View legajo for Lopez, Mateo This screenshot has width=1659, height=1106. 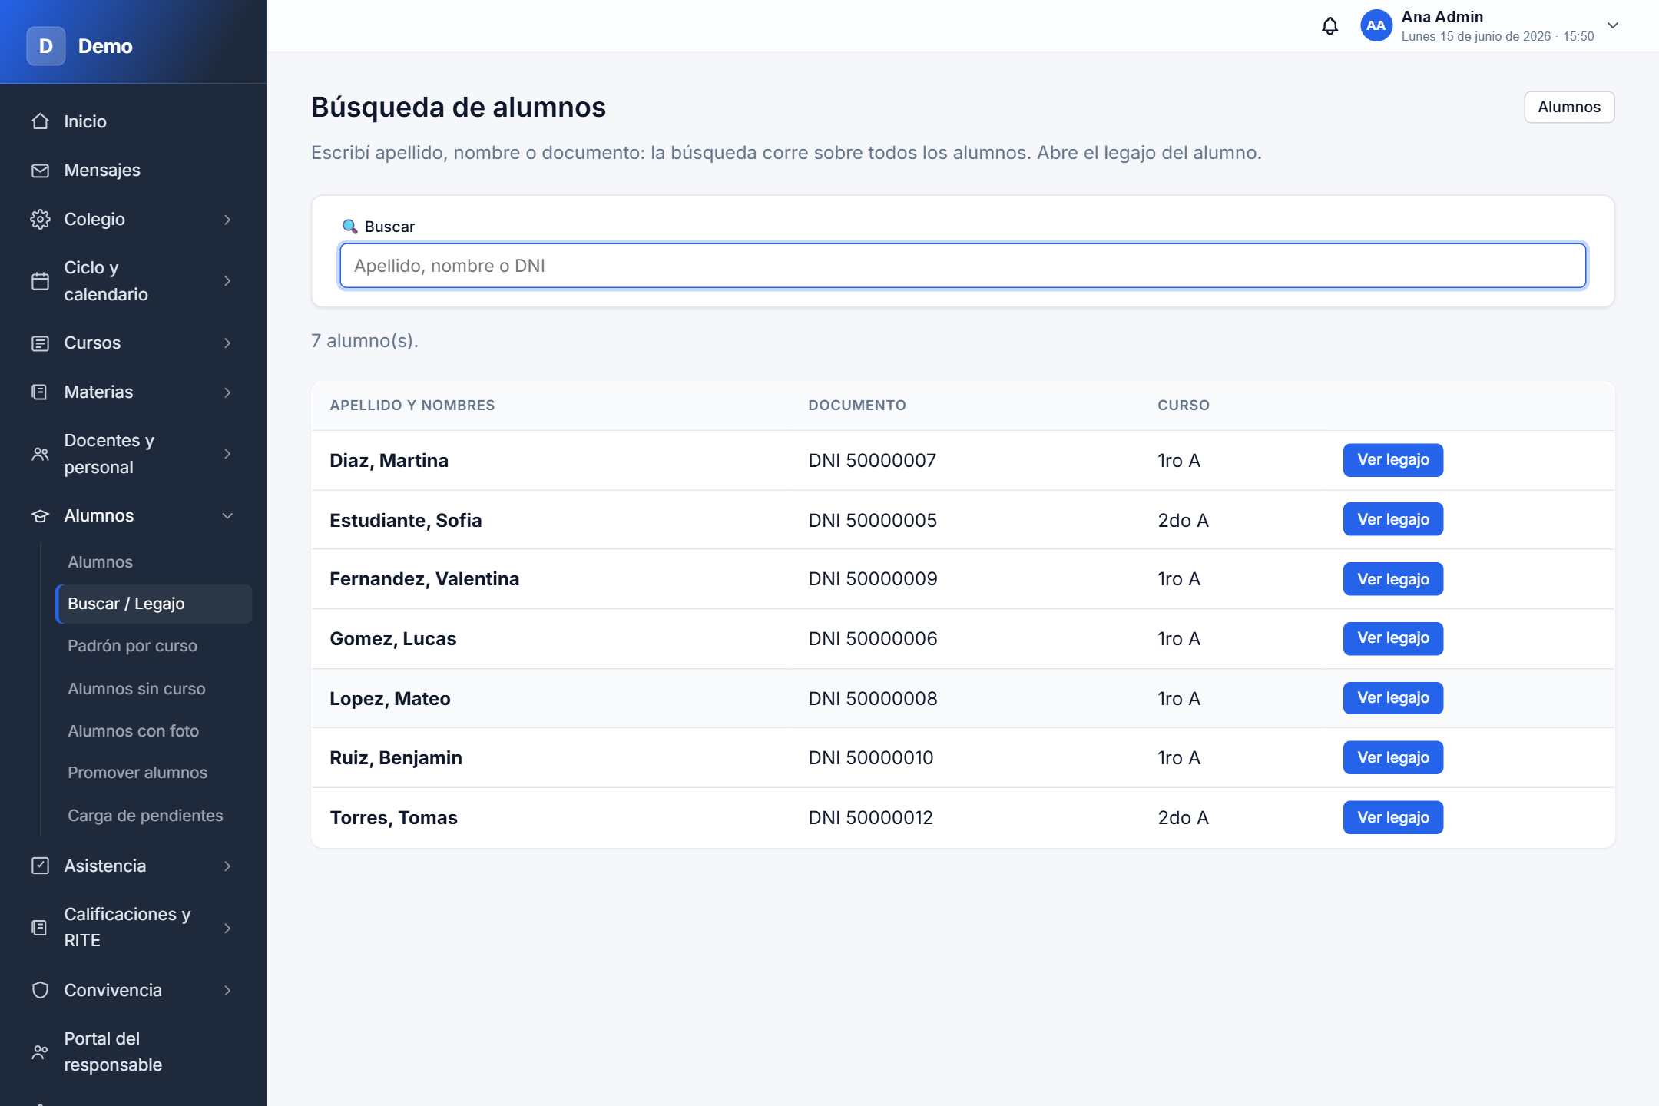pos(1392,698)
